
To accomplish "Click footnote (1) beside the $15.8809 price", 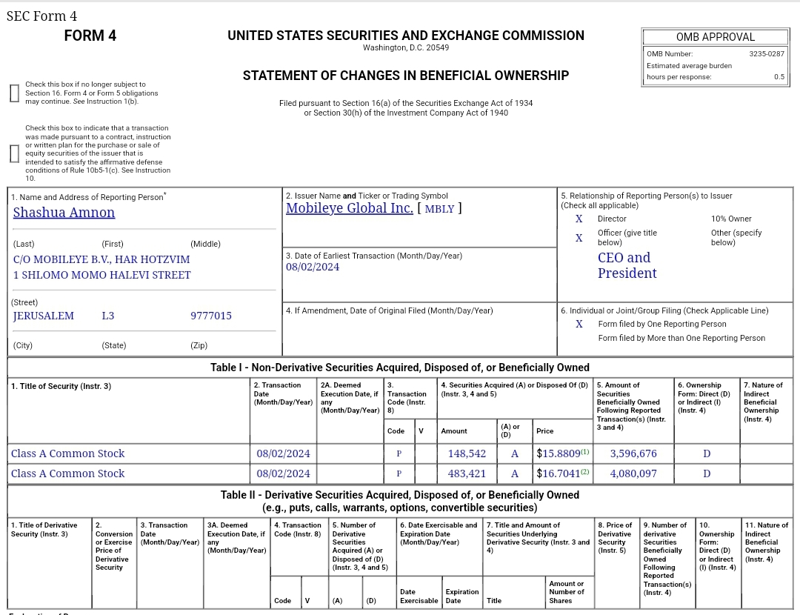I will point(584,452).
